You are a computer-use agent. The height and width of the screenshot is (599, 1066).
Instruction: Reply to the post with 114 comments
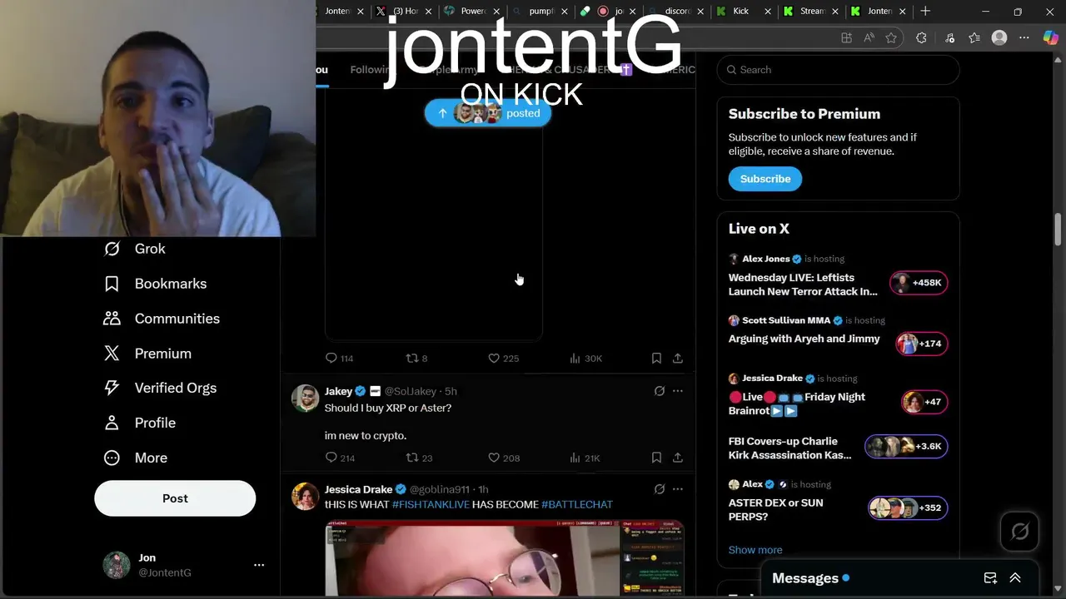click(339, 359)
